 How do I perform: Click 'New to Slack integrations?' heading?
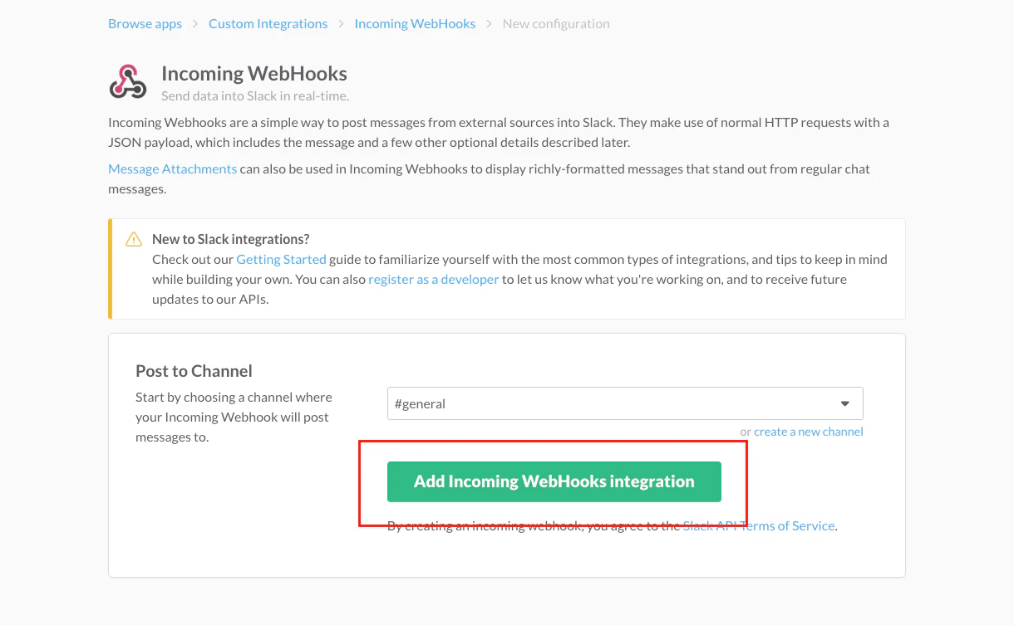(x=231, y=239)
